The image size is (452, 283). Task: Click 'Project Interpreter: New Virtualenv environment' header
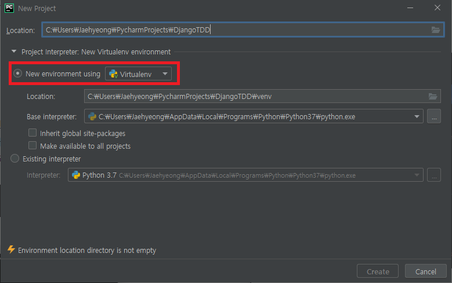[96, 52]
